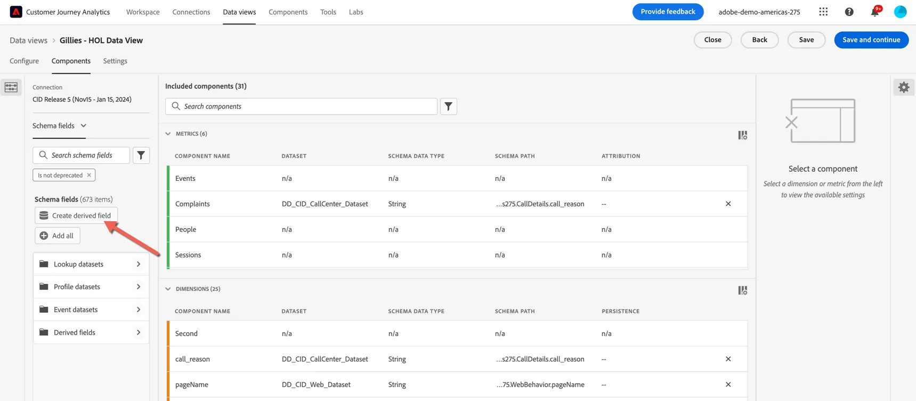Focus the Search components input
This screenshot has height=401, width=916.
coord(301,106)
